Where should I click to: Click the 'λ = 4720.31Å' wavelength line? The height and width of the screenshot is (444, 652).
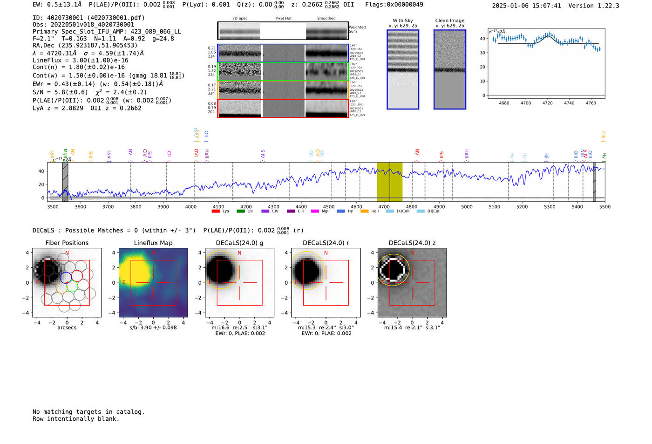(54, 53)
